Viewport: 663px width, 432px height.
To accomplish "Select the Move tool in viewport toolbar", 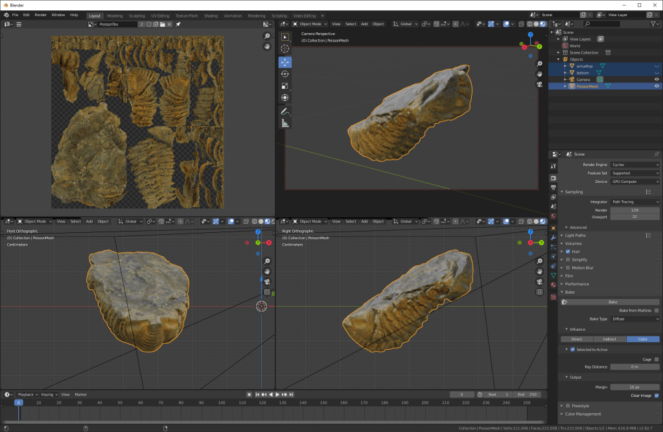I will tap(285, 62).
